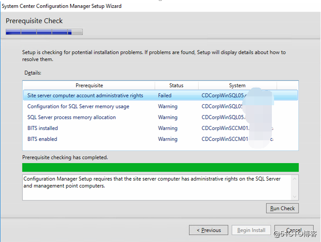This screenshot has height=242, width=321.
Task: Click the CDCorpWinSQL05 system cell in Failed row
Action: point(224,96)
